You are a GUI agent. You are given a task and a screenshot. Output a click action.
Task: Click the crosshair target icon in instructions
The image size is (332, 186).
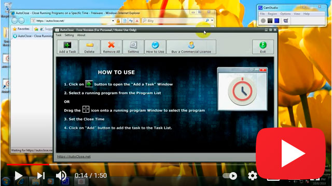point(86,109)
